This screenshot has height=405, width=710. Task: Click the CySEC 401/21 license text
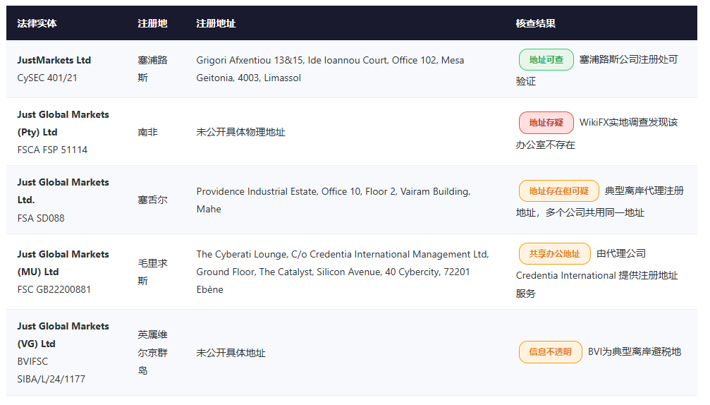(x=47, y=78)
